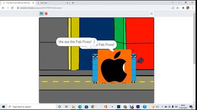The width and height of the screenshot is (197, 110).
Task: Open the Chrome profile avatar
Action: (188, 8)
